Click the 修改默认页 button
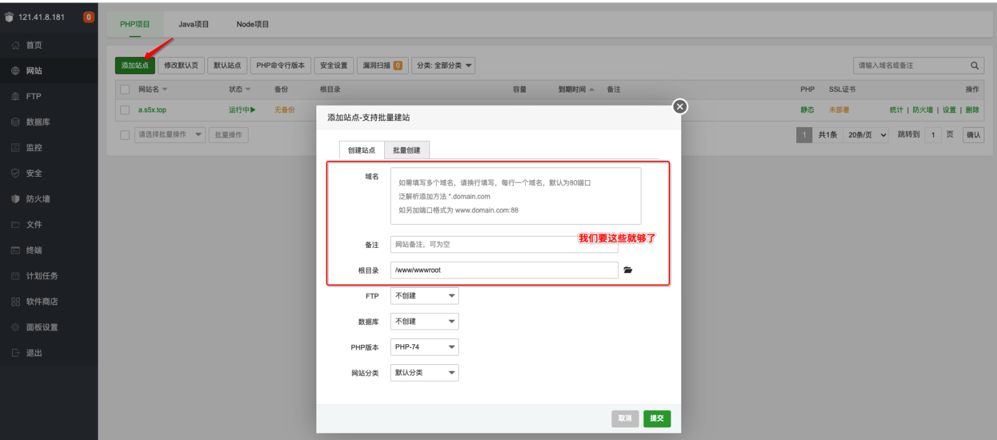Viewport: 997px width, 440px height. point(181,65)
